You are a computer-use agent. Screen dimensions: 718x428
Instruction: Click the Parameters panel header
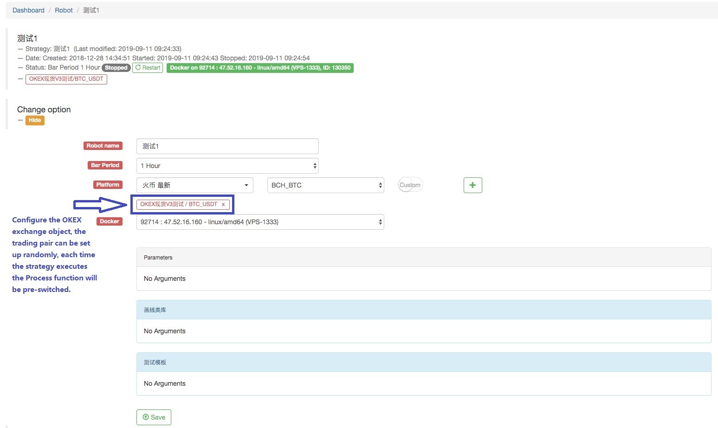coord(423,257)
